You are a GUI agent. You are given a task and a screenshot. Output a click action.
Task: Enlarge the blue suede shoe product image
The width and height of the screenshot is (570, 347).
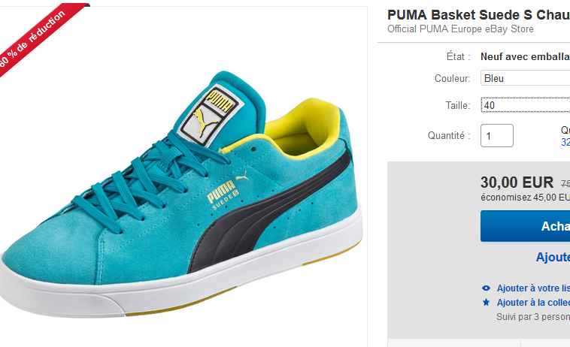coord(182,196)
